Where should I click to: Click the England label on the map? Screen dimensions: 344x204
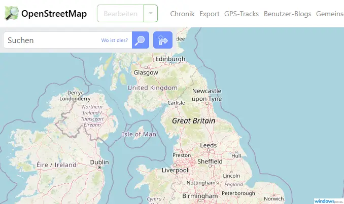pyautogui.click(x=233, y=185)
